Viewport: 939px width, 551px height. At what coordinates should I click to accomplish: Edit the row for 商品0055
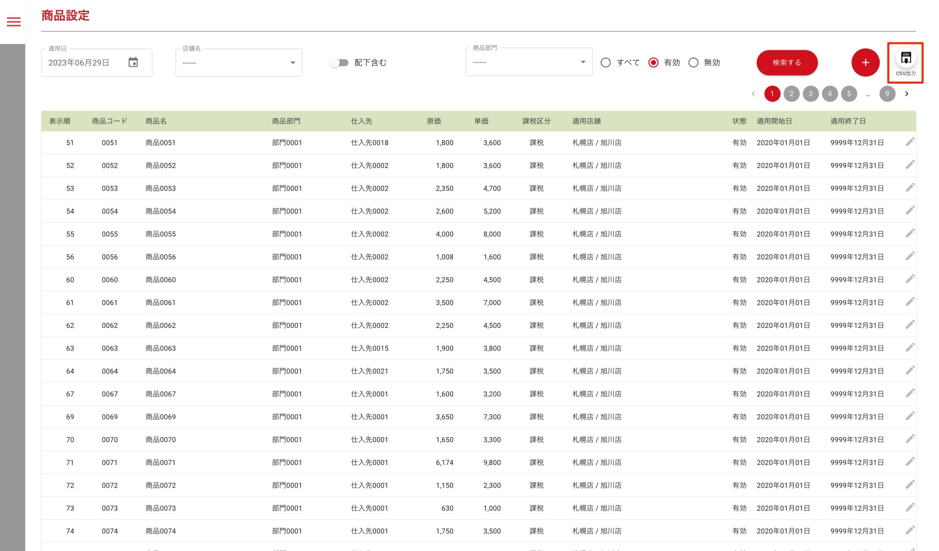tap(910, 233)
